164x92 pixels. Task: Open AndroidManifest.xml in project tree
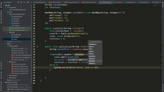point(18,10)
